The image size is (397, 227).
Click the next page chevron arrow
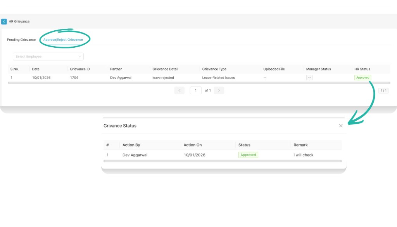[x=219, y=90]
